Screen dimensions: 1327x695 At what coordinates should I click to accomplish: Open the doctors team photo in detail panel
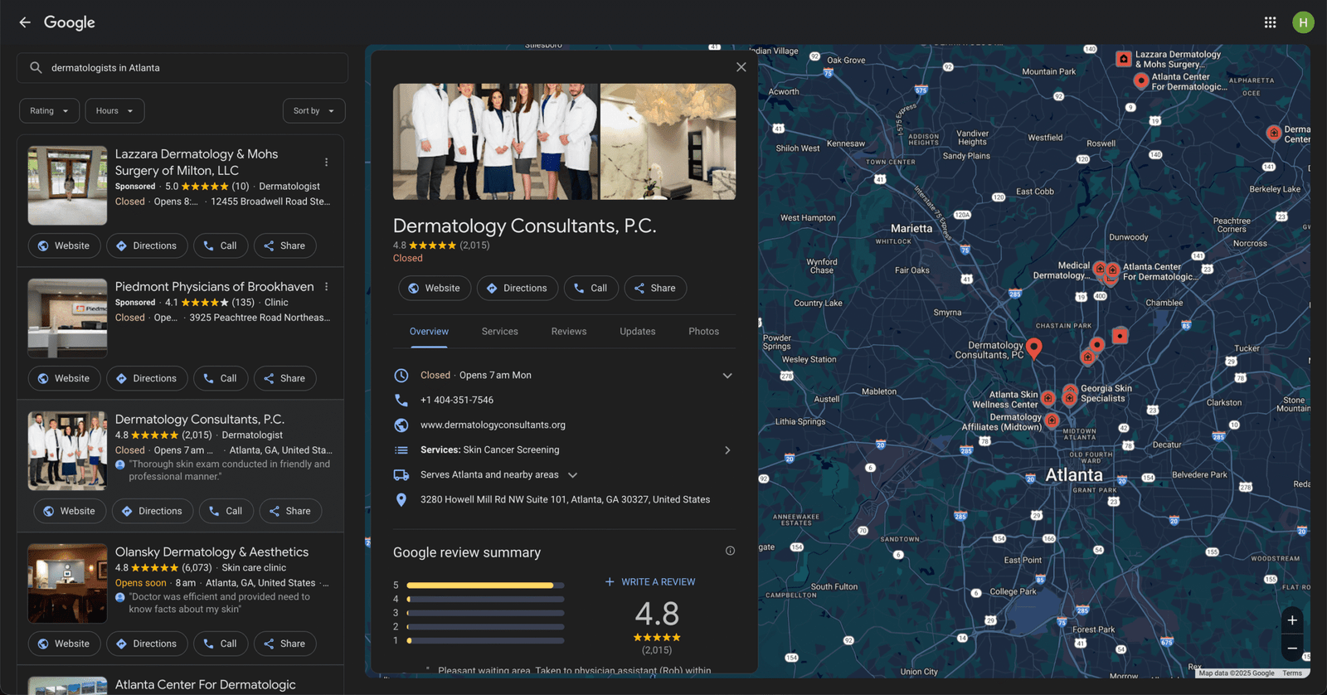(495, 142)
